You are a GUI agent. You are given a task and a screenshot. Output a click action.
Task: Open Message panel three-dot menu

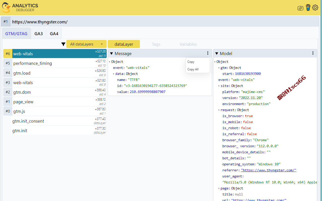click(208, 53)
